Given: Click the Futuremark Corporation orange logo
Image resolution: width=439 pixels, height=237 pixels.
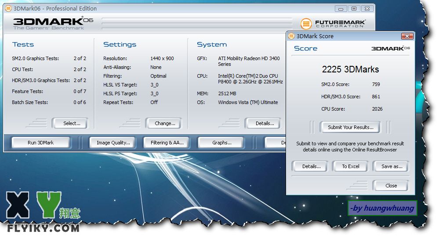Looking at the screenshot, I should pos(306,24).
